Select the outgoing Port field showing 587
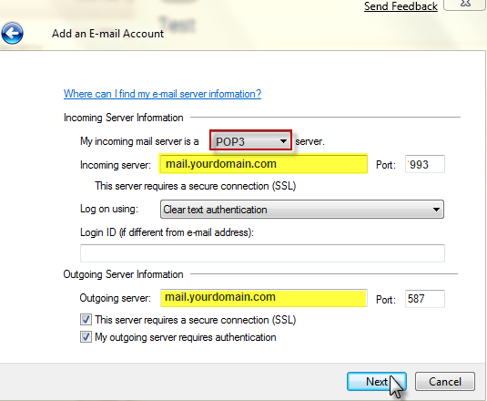Viewport: 487px width, 401px height. pos(425,299)
